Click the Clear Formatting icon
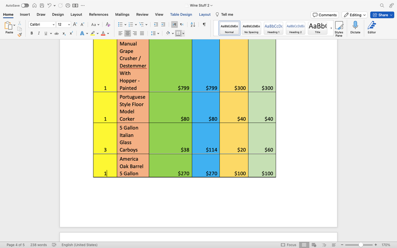The image size is (397, 248). [x=108, y=25]
